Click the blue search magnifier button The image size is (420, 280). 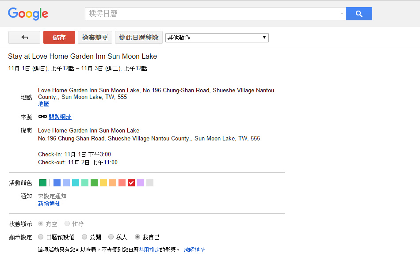359,14
